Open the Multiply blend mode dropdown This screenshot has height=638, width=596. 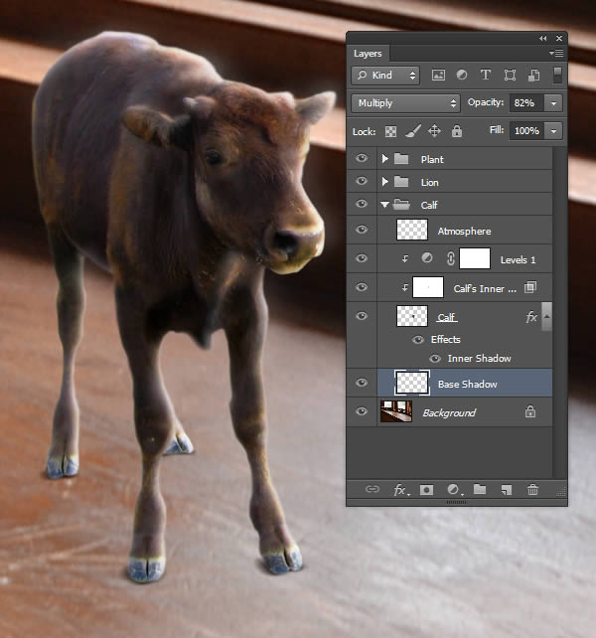(405, 103)
